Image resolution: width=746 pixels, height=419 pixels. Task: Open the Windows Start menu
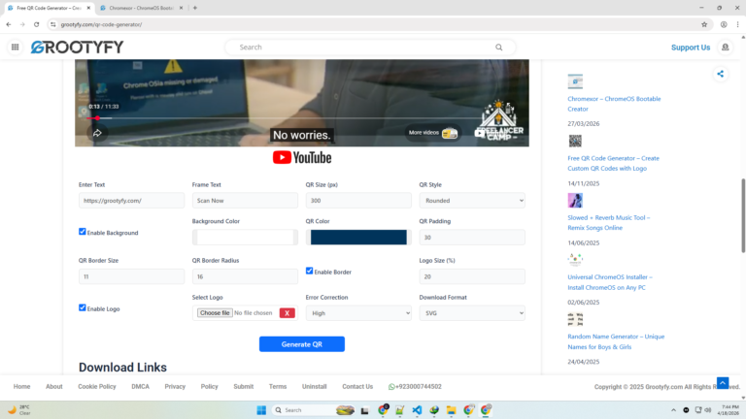coord(261,410)
